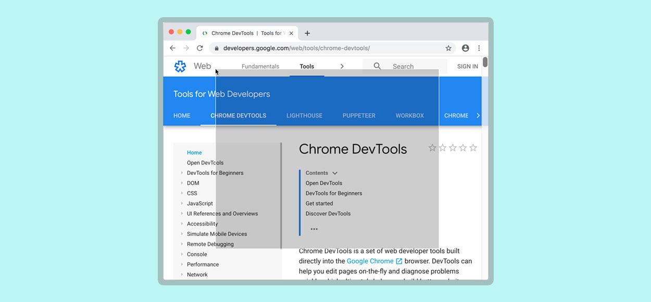This screenshot has width=651, height=302.
Task: Expand the Simulate Mobile Devices section
Action: tap(182, 234)
